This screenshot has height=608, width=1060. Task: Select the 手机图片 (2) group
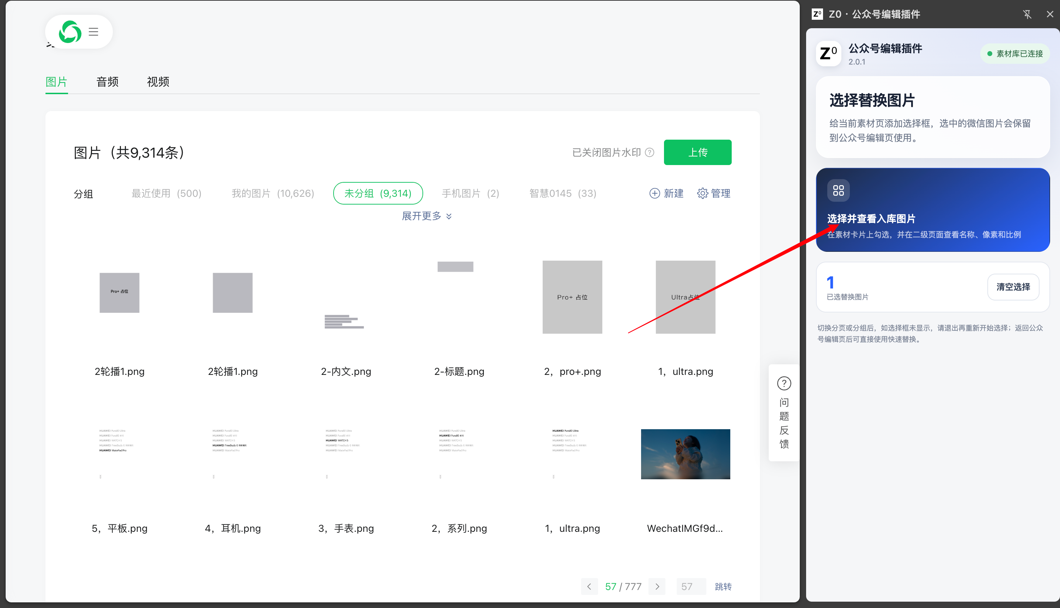470,193
